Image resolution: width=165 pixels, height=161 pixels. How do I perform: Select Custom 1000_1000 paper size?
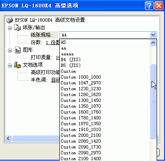(x=105, y=77)
